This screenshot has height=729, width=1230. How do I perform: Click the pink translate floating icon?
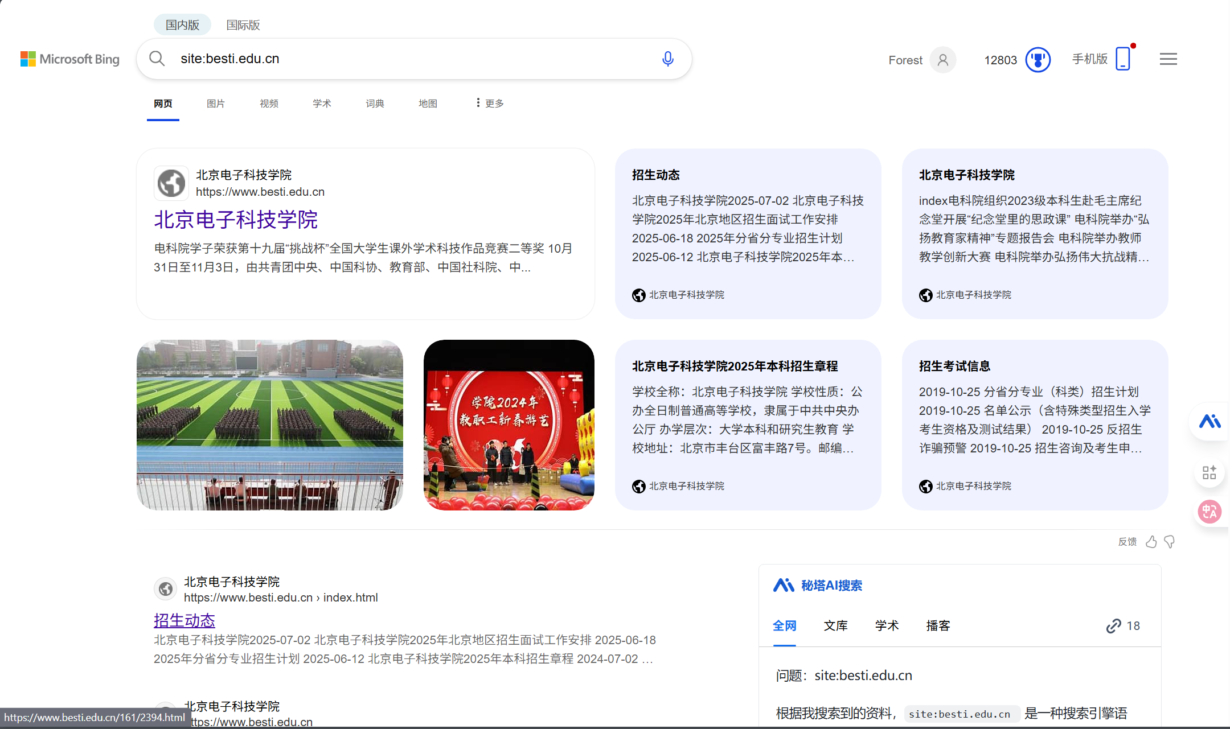click(1209, 511)
